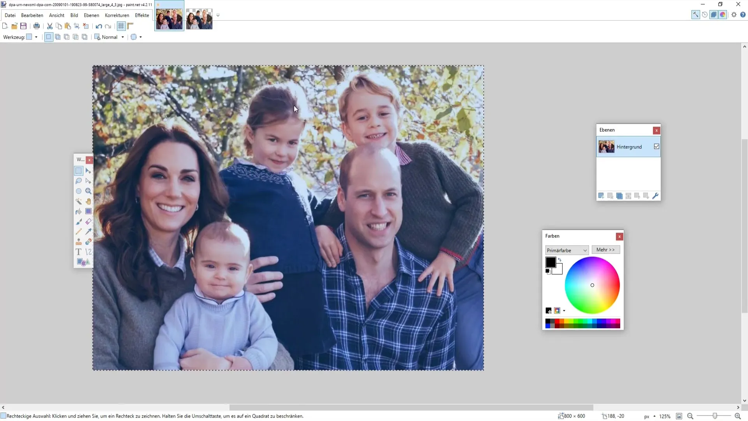Viewport: 748px width, 421px height.
Task: Select a color on the color wheel
Action: [x=592, y=285]
